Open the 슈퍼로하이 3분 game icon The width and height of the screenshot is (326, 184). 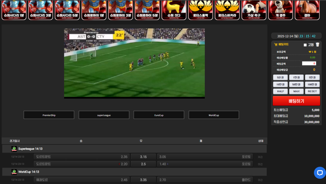[x=121, y=10]
